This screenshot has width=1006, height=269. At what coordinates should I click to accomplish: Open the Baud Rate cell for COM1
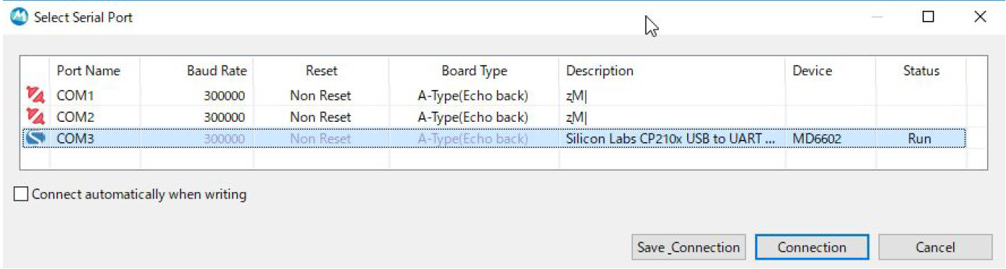click(196, 95)
